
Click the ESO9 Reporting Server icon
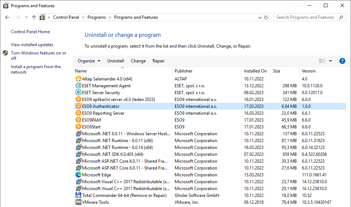[78, 113]
